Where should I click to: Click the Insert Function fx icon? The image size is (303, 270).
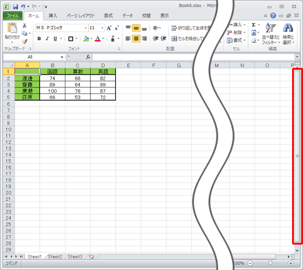click(x=88, y=57)
